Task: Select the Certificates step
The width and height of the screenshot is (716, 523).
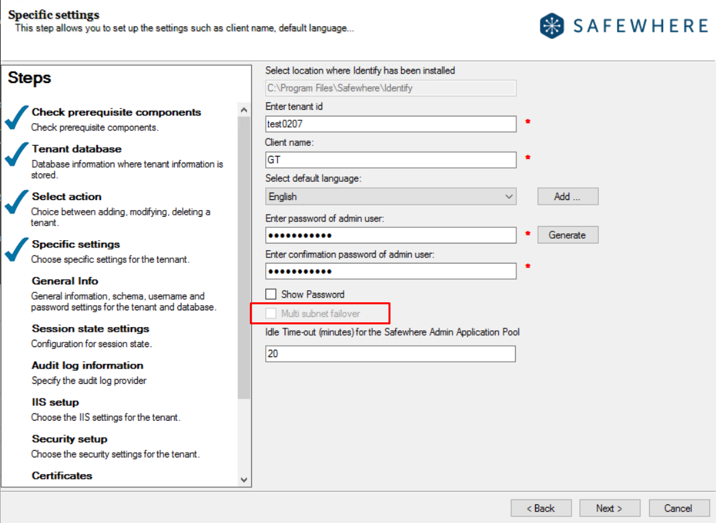Action: pos(62,476)
